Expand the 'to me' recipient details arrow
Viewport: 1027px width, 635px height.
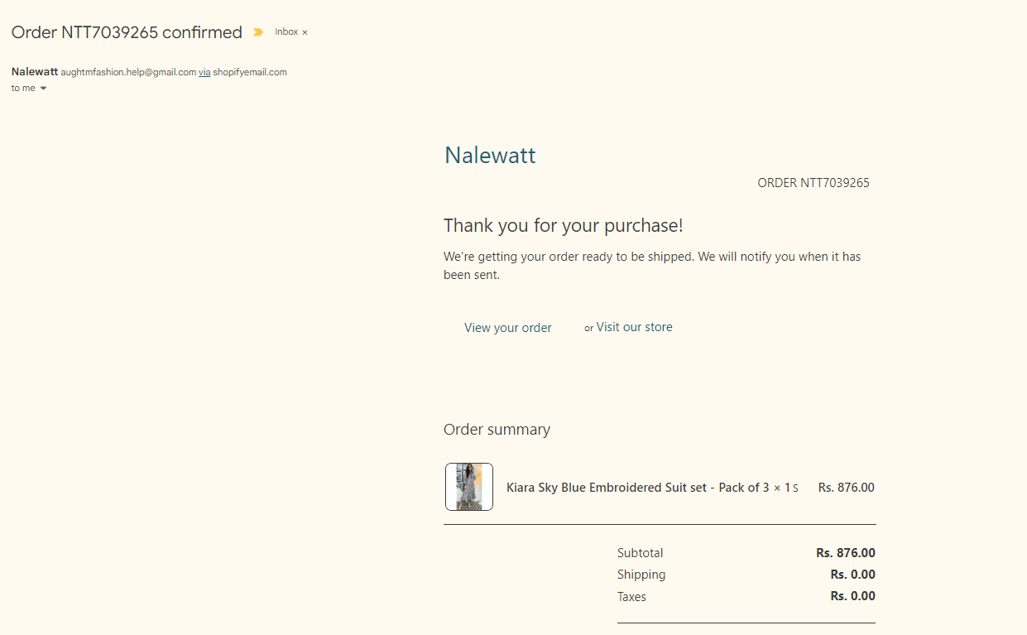(x=43, y=89)
